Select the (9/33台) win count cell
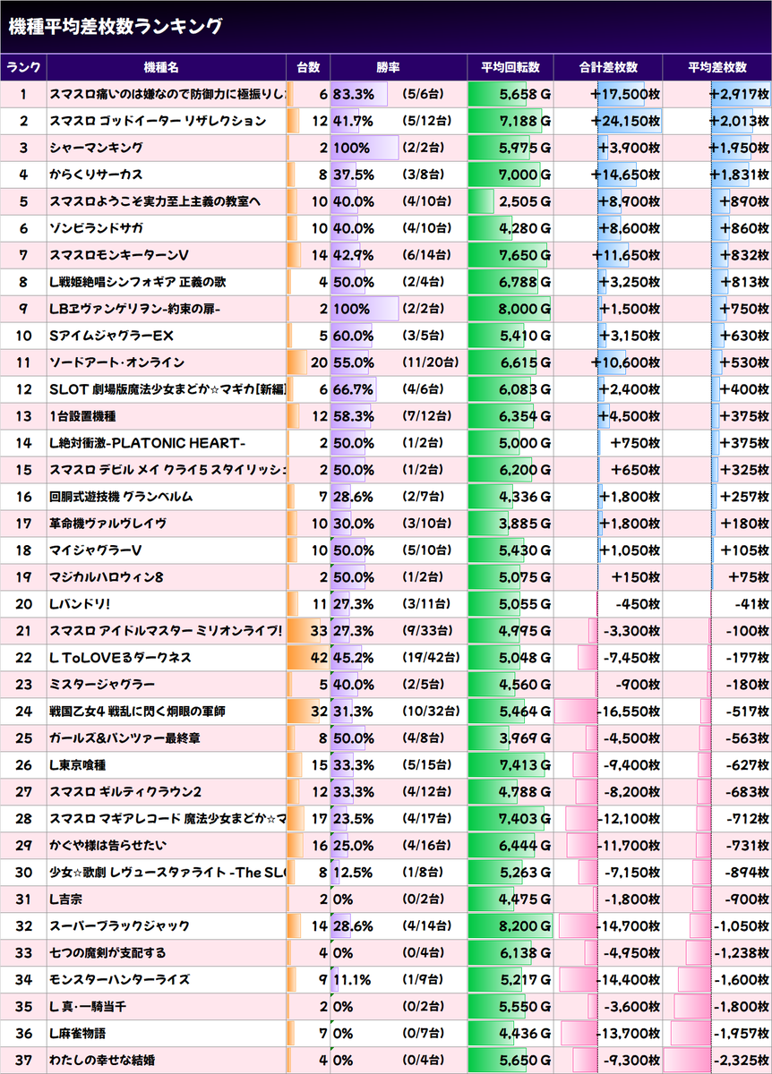Screen dimensions: 772x1074 425,631
